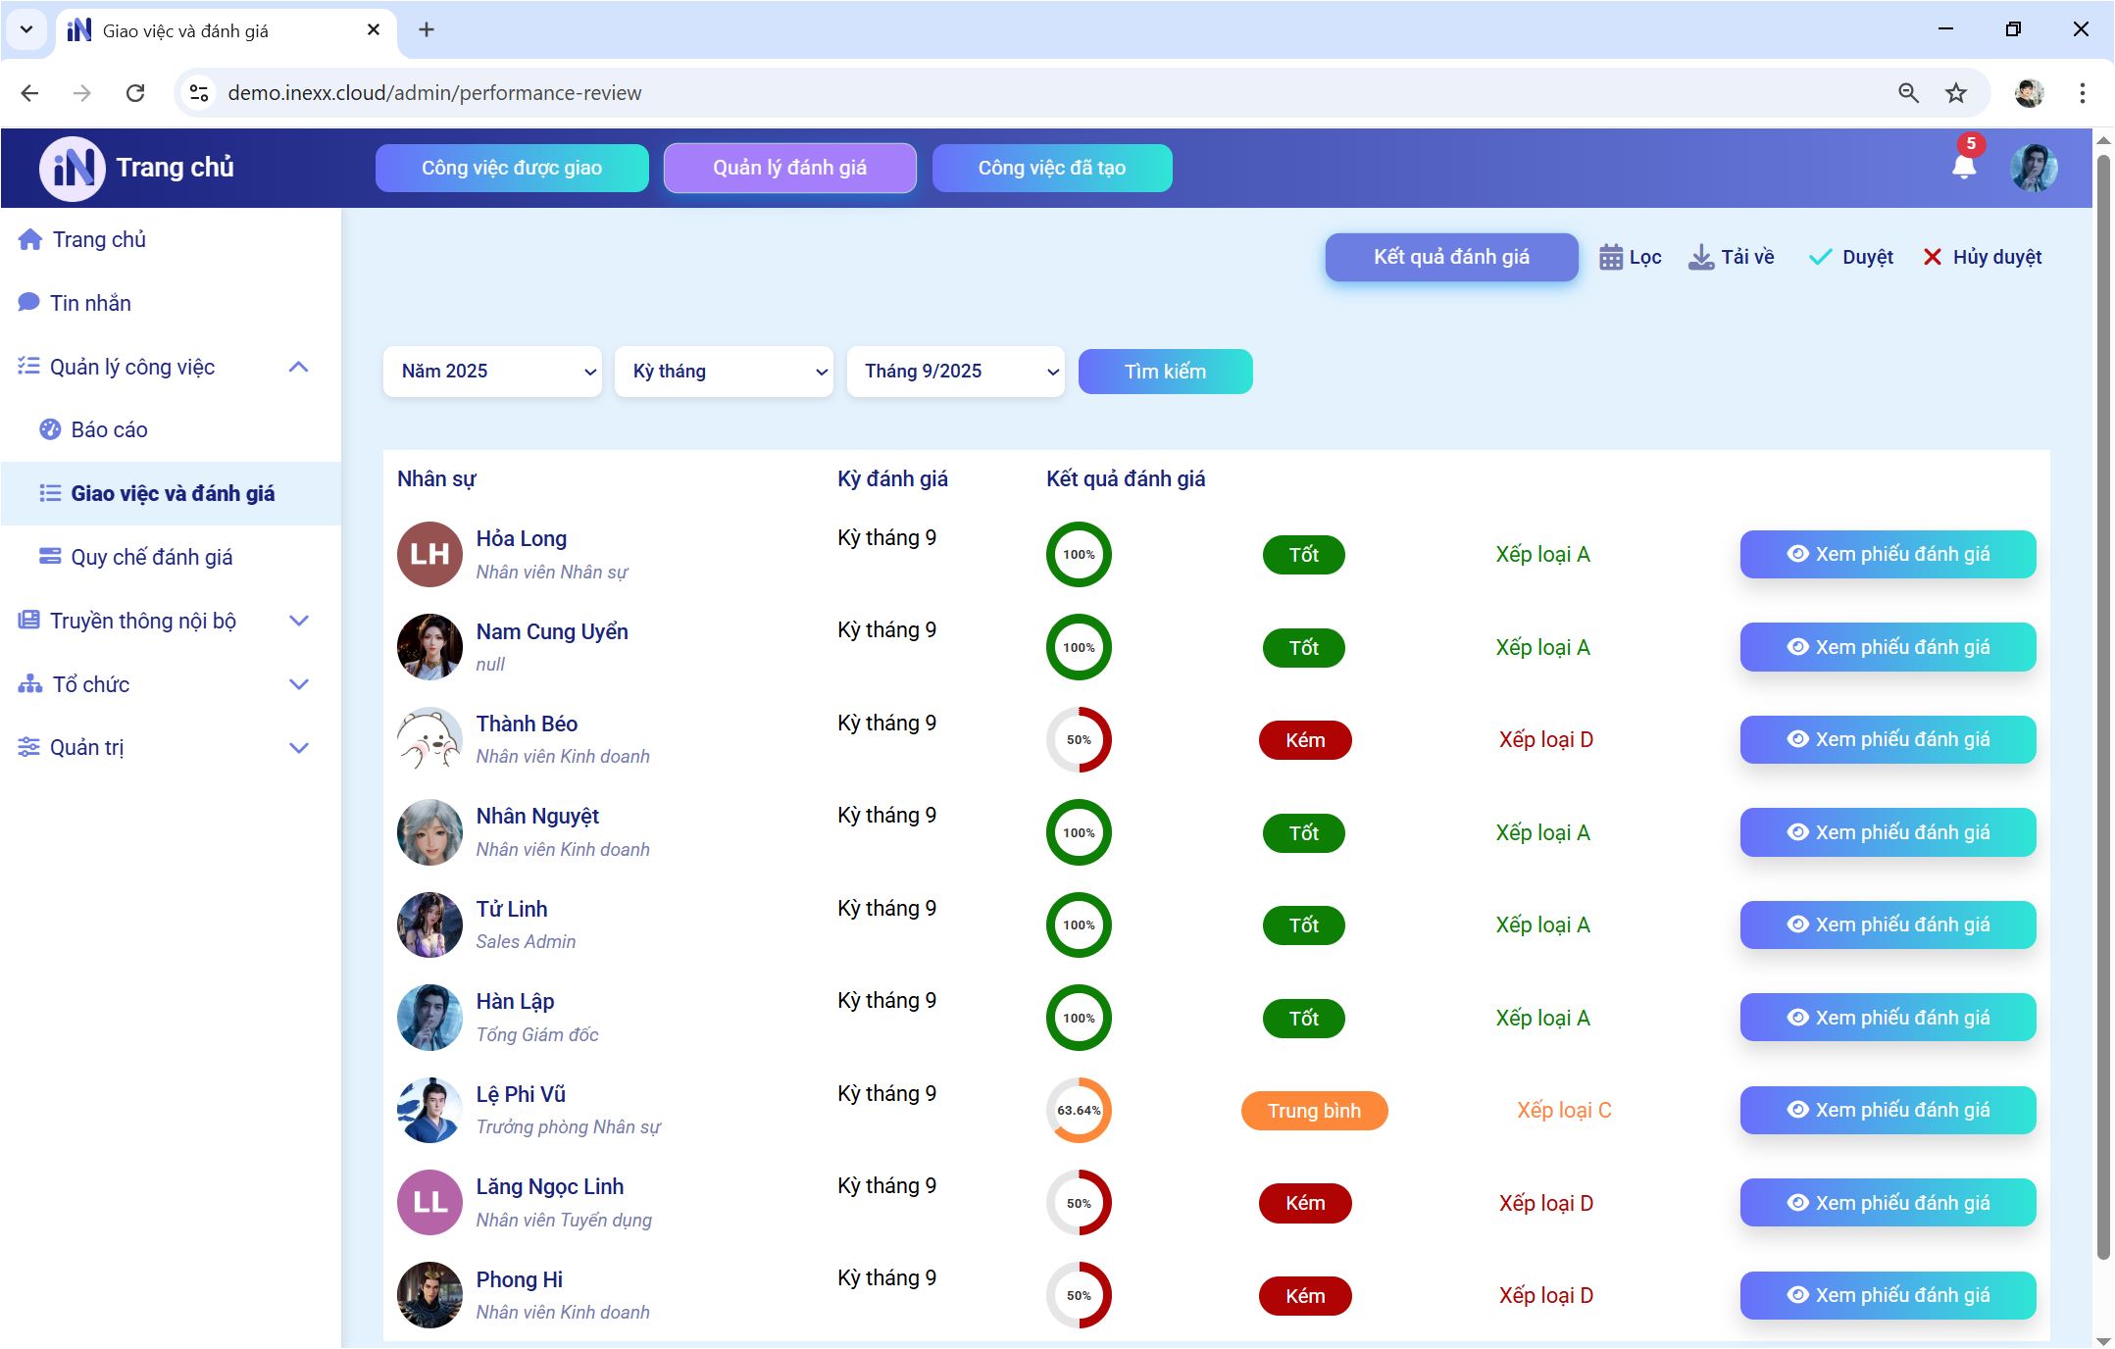The height and width of the screenshot is (1349, 2115).
Task: Open the Kỳ tháng period dropdown
Action: point(724,372)
